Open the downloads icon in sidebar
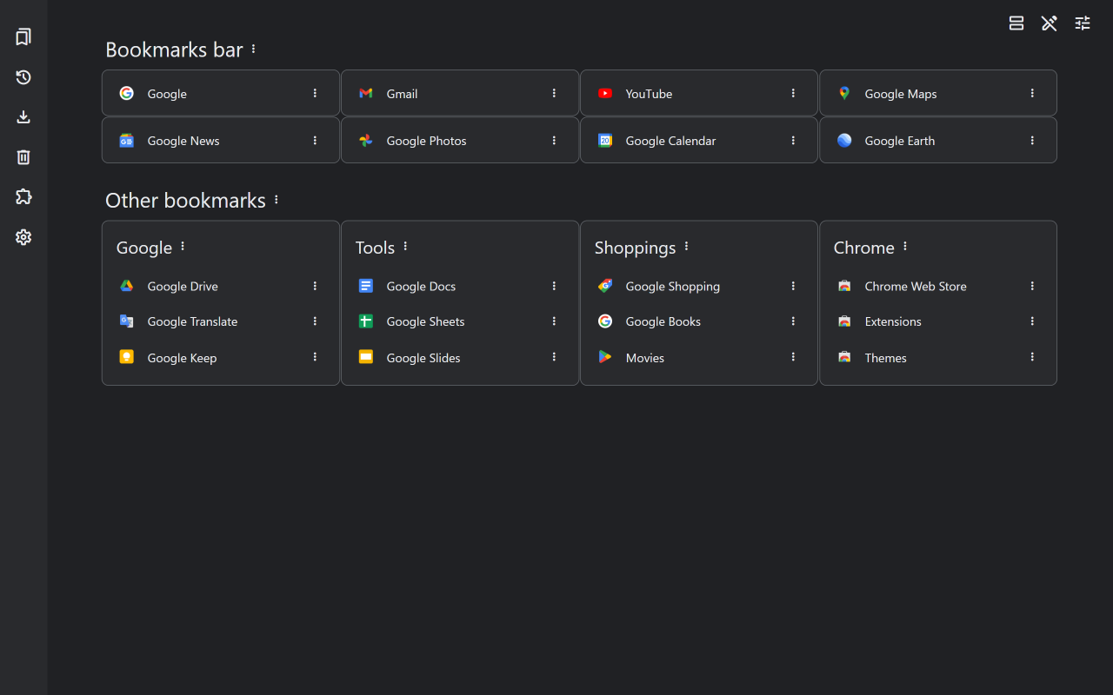1113x695 pixels. point(23,117)
